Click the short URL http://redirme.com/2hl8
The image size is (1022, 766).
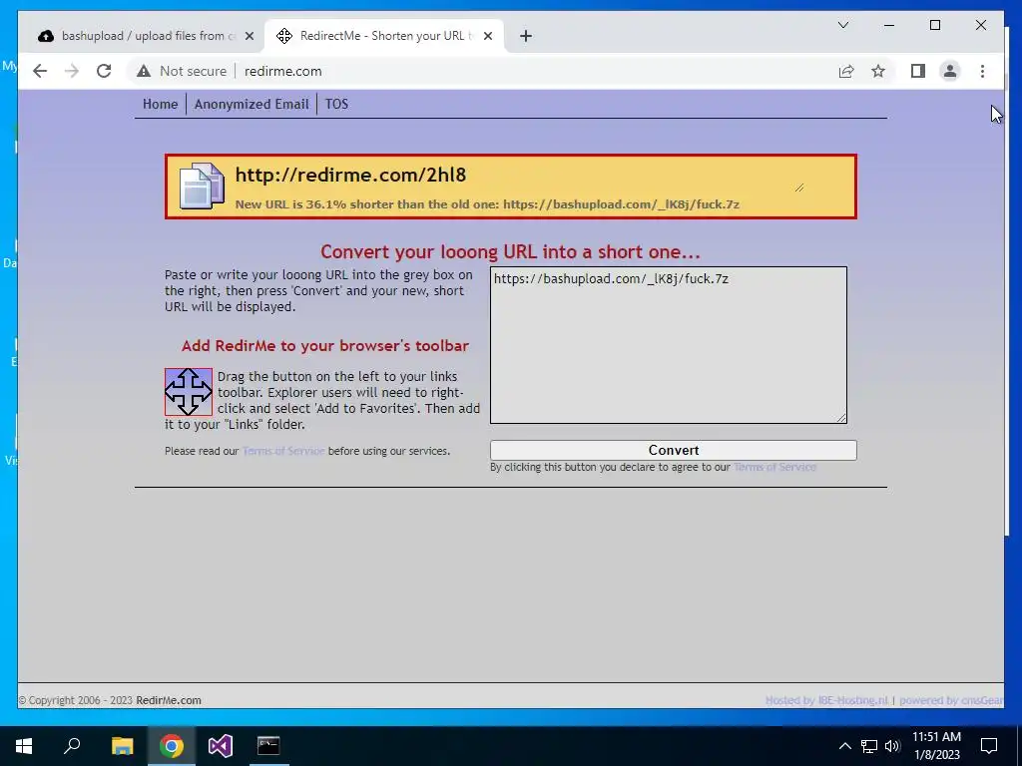(350, 176)
